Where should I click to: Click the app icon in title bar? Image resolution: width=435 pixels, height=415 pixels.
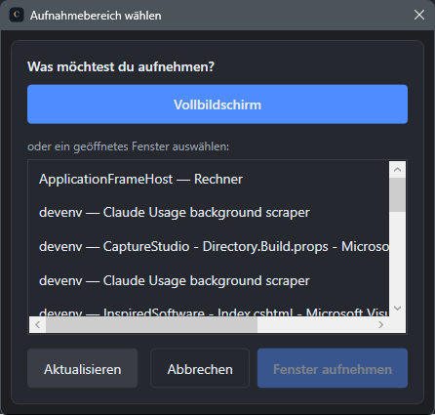pos(17,15)
